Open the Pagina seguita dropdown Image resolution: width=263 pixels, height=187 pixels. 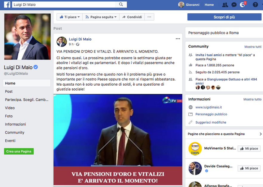coord(101,17)
